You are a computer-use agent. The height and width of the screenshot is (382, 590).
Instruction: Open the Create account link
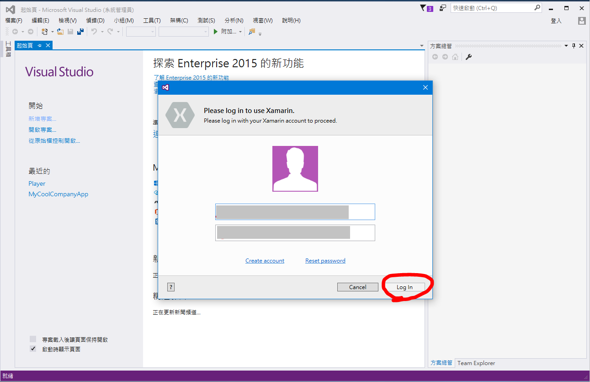point(265,261)
